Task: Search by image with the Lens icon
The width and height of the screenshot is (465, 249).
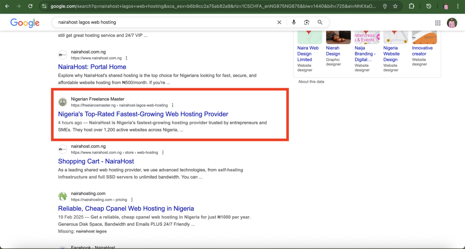Action: pyautogui.click(x=307, y=22)
